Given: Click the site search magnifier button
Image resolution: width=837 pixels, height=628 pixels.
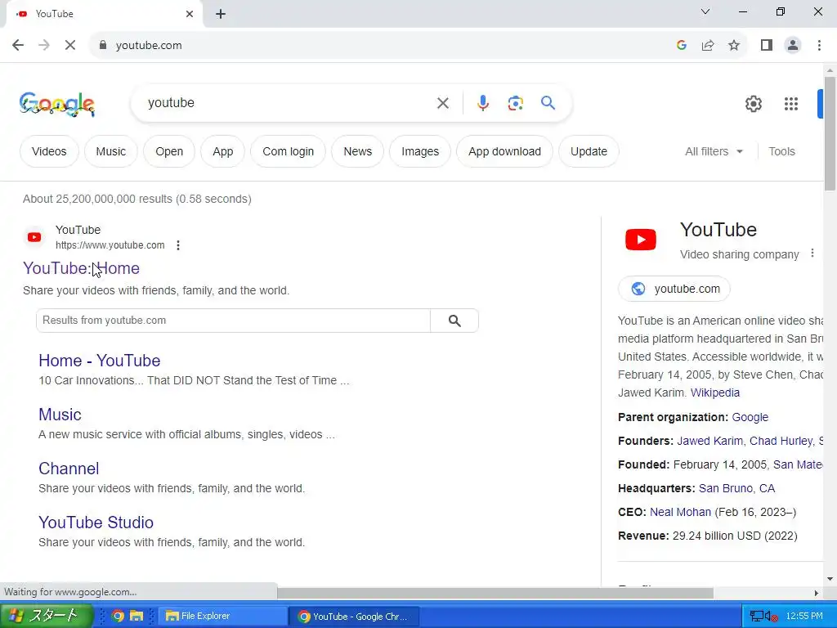Looking at the screenshot, I should pyautogui.click(x=454, y=321).
